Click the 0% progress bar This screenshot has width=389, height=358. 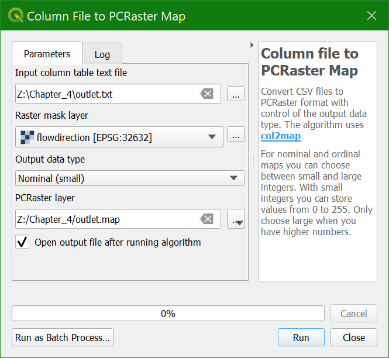coord(168,314)
